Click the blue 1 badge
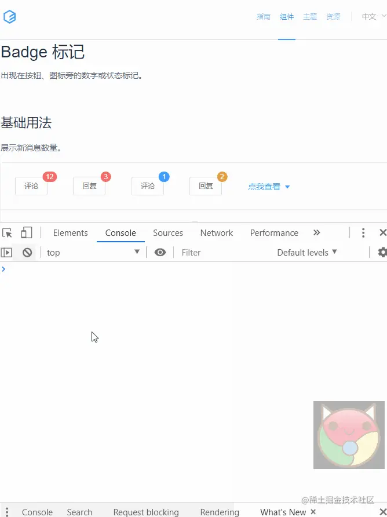 click(x=164, y=177)
